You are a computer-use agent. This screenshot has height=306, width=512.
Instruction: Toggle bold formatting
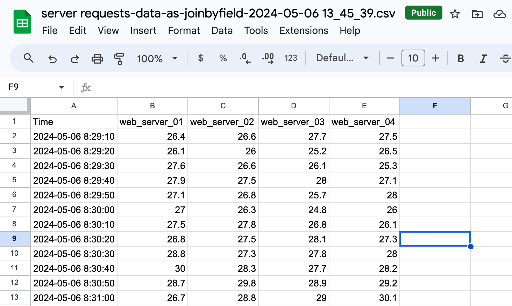click(460, 58)
